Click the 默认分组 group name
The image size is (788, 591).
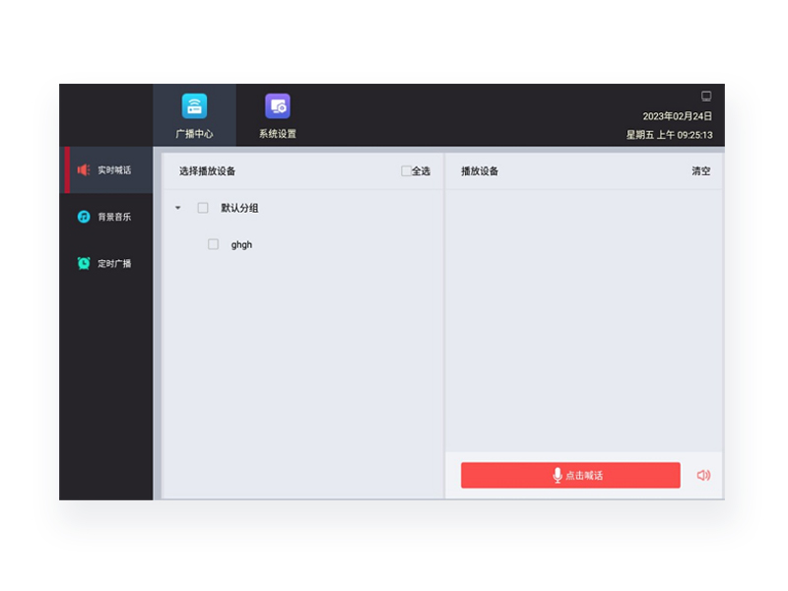(239, 208)
